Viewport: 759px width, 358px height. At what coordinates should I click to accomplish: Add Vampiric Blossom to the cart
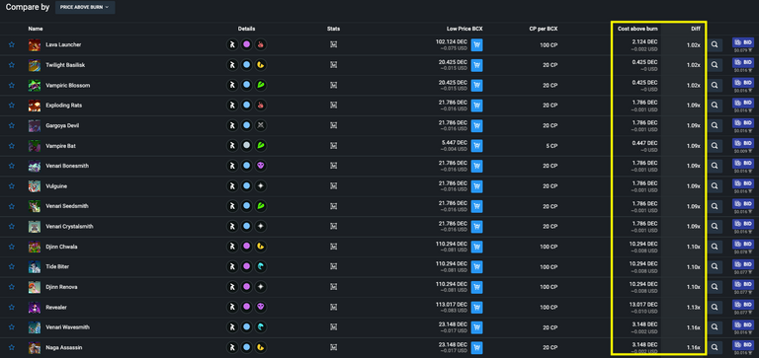pos(476,86)
